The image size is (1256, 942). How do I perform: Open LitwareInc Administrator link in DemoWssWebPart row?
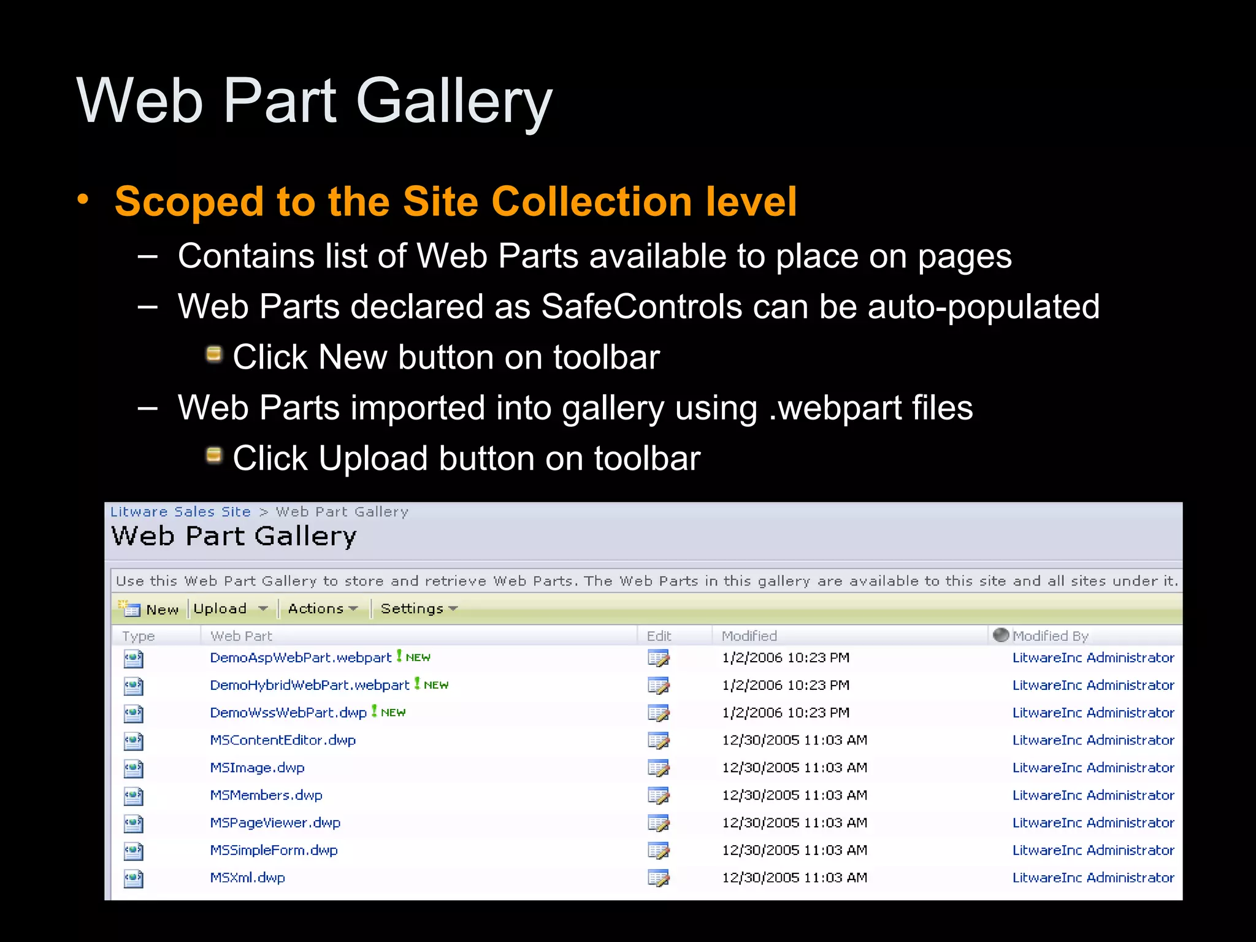point(1093,713)
